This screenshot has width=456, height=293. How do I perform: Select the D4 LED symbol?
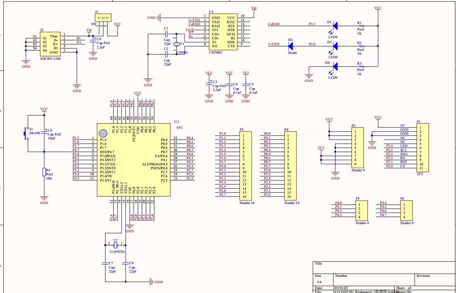pos(335,67)
